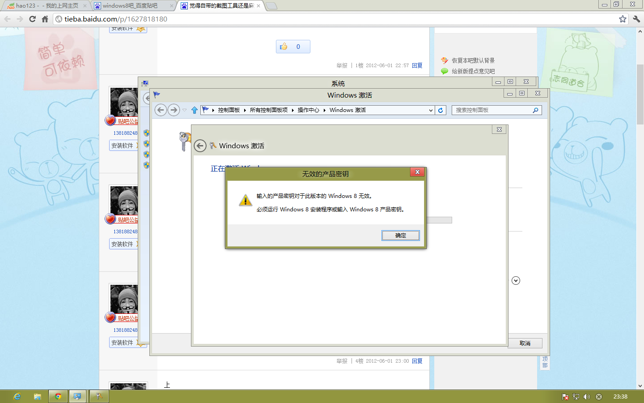Click the browser back arrow

[7, 19]
